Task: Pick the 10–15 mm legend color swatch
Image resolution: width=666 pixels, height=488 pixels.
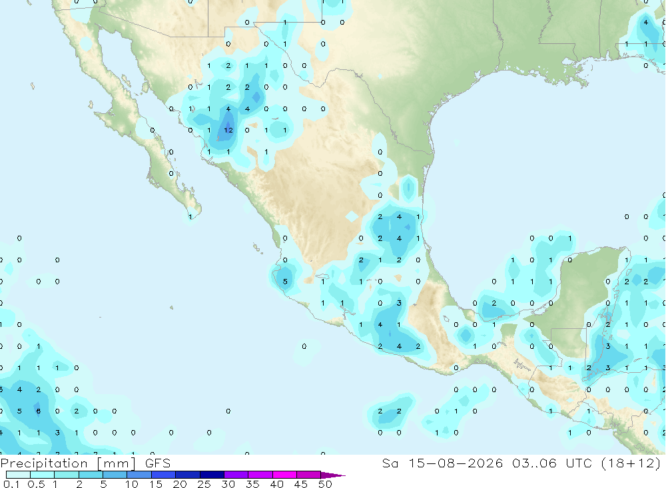Action: (139, 475)
